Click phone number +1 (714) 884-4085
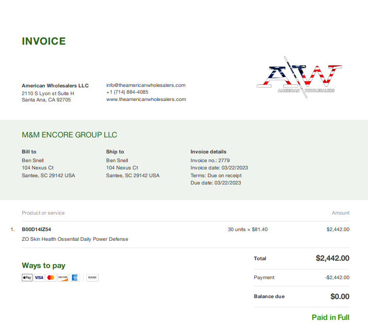Viewport: 368px width, 335px height. 127,92
